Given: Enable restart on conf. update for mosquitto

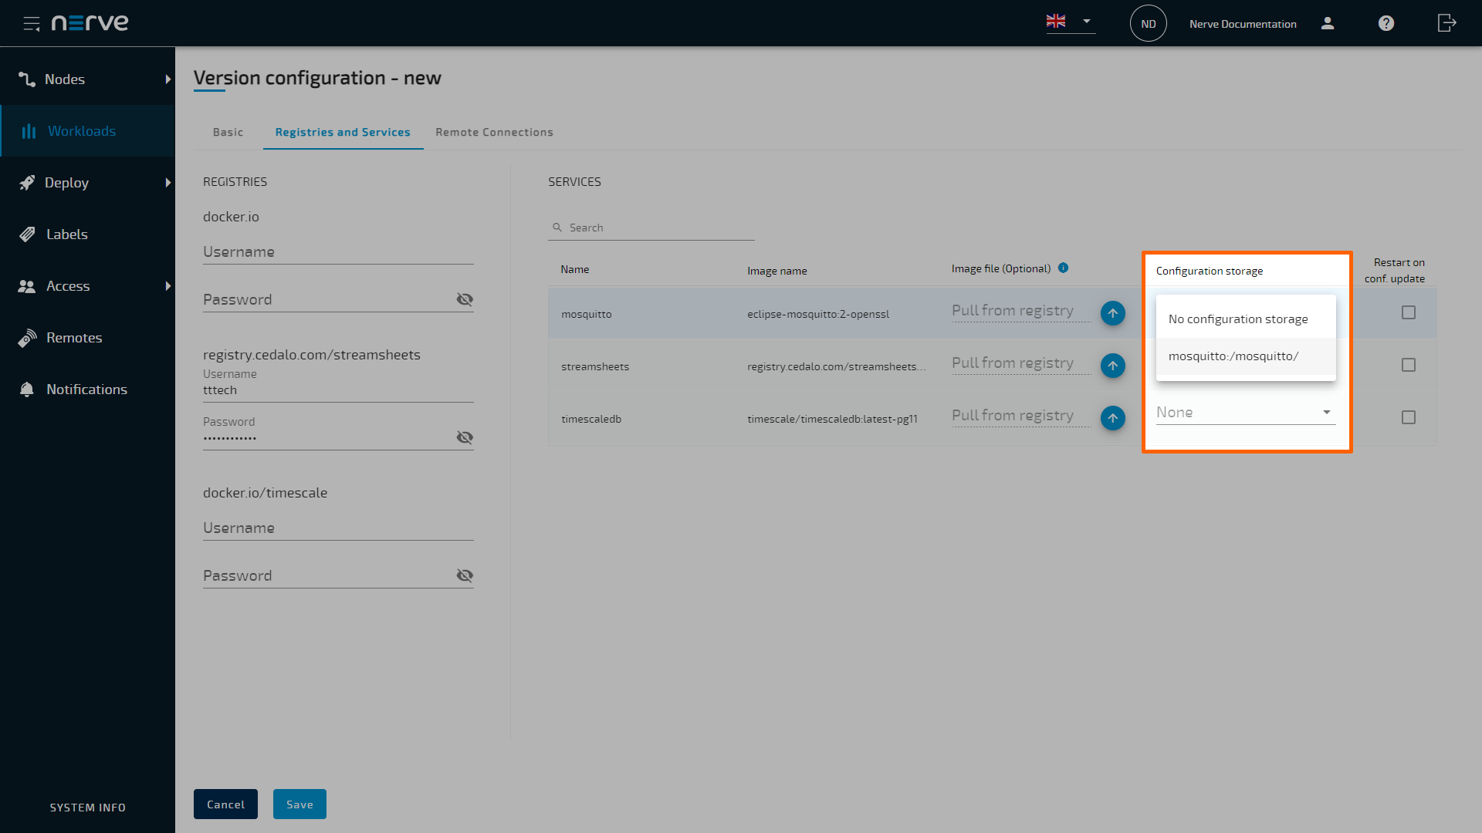Looking at the screenshot, I should click(1409, 312).
